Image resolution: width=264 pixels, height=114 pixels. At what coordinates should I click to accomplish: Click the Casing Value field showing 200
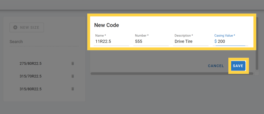(232, 41)
